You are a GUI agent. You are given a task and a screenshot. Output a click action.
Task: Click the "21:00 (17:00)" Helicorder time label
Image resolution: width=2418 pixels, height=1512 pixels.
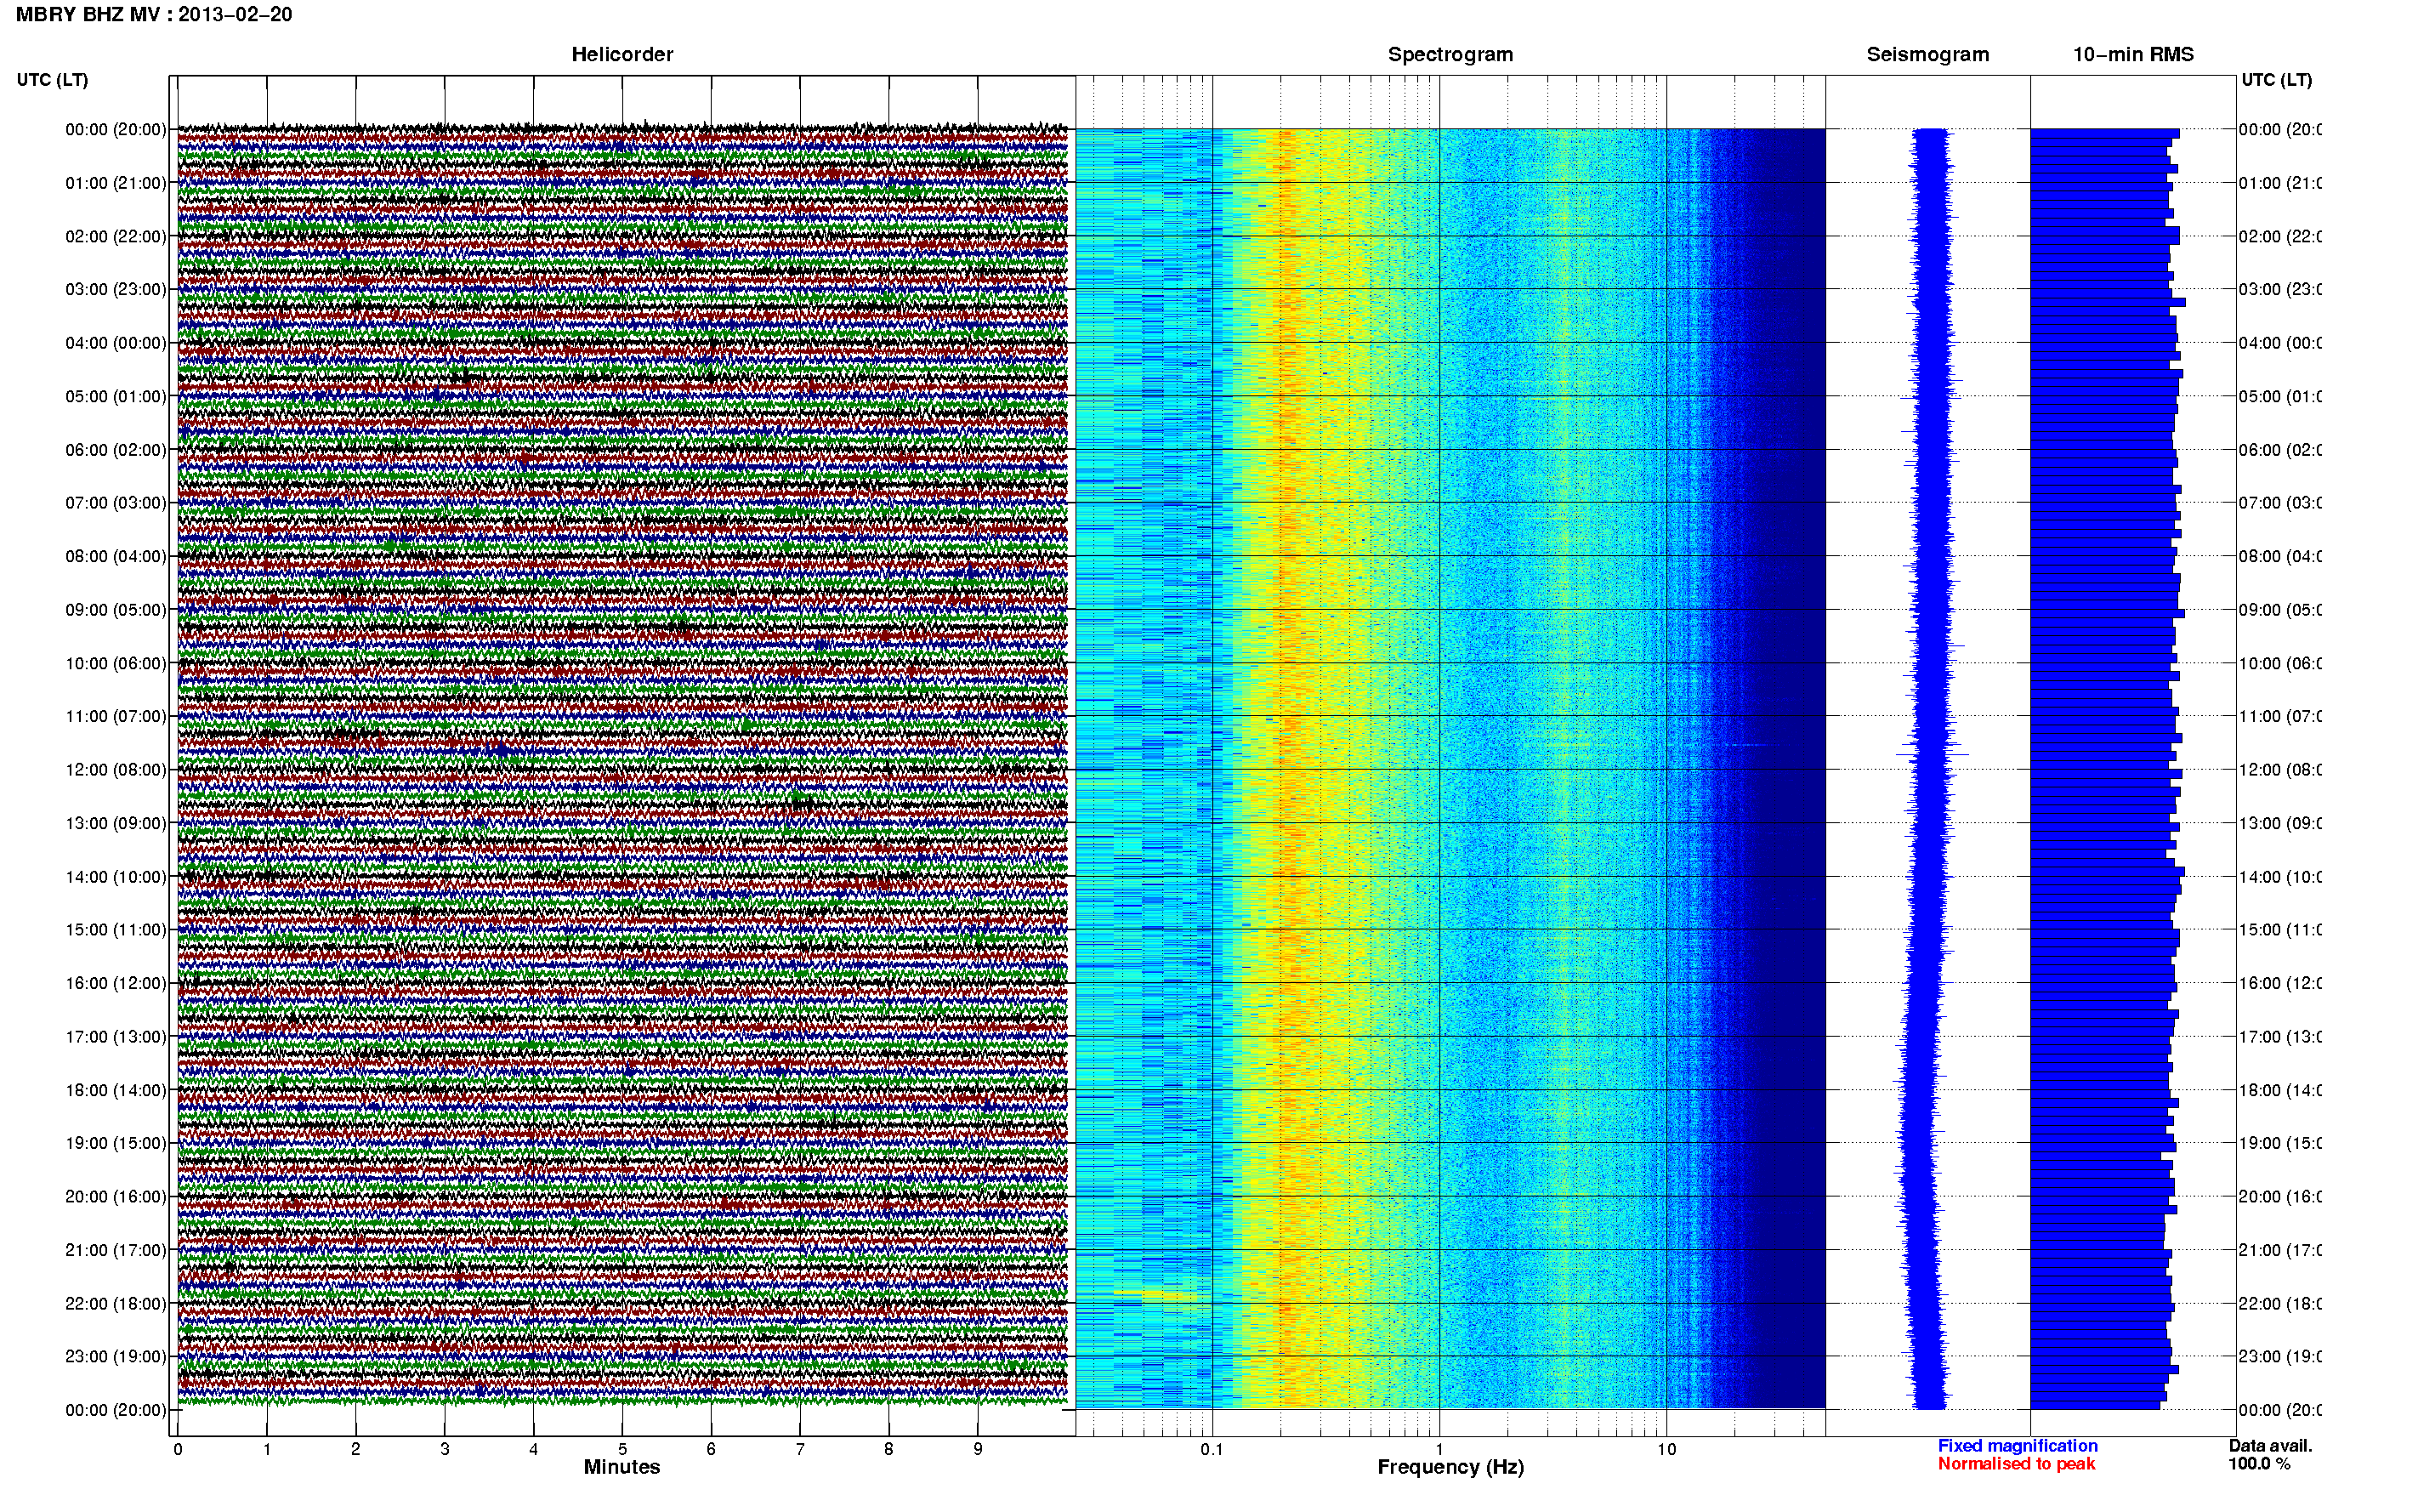116,1250
